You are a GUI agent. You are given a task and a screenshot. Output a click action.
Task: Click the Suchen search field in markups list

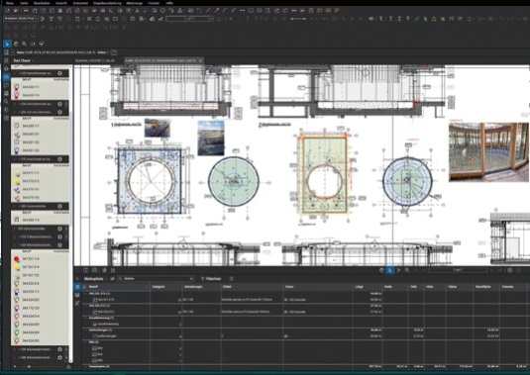pos(156,278)
